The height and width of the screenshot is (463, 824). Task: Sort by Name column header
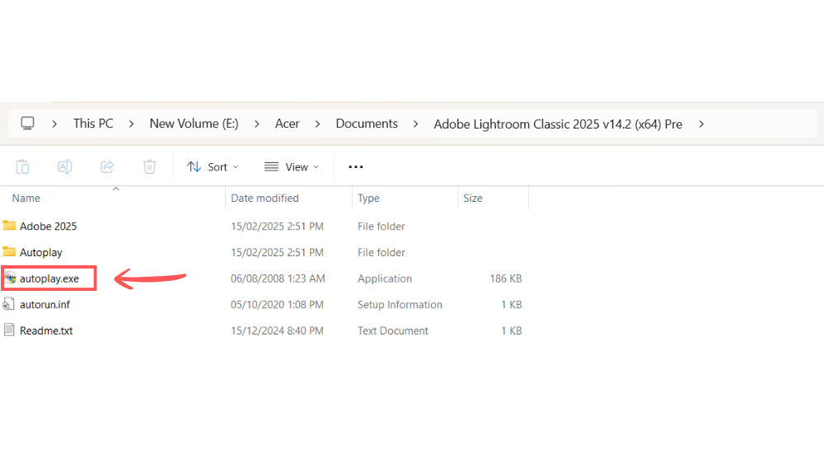[x=26, y=199]
